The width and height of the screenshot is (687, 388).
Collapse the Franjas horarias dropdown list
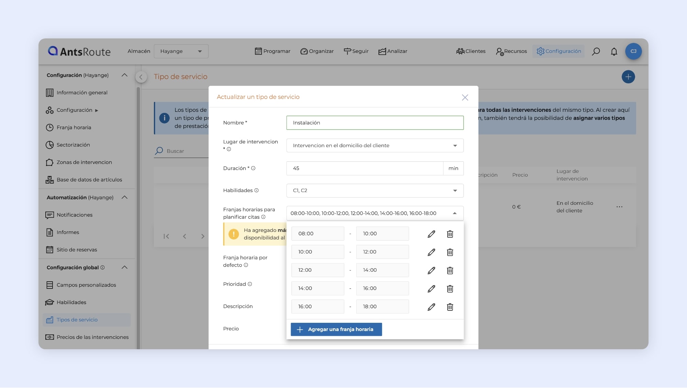454,213
